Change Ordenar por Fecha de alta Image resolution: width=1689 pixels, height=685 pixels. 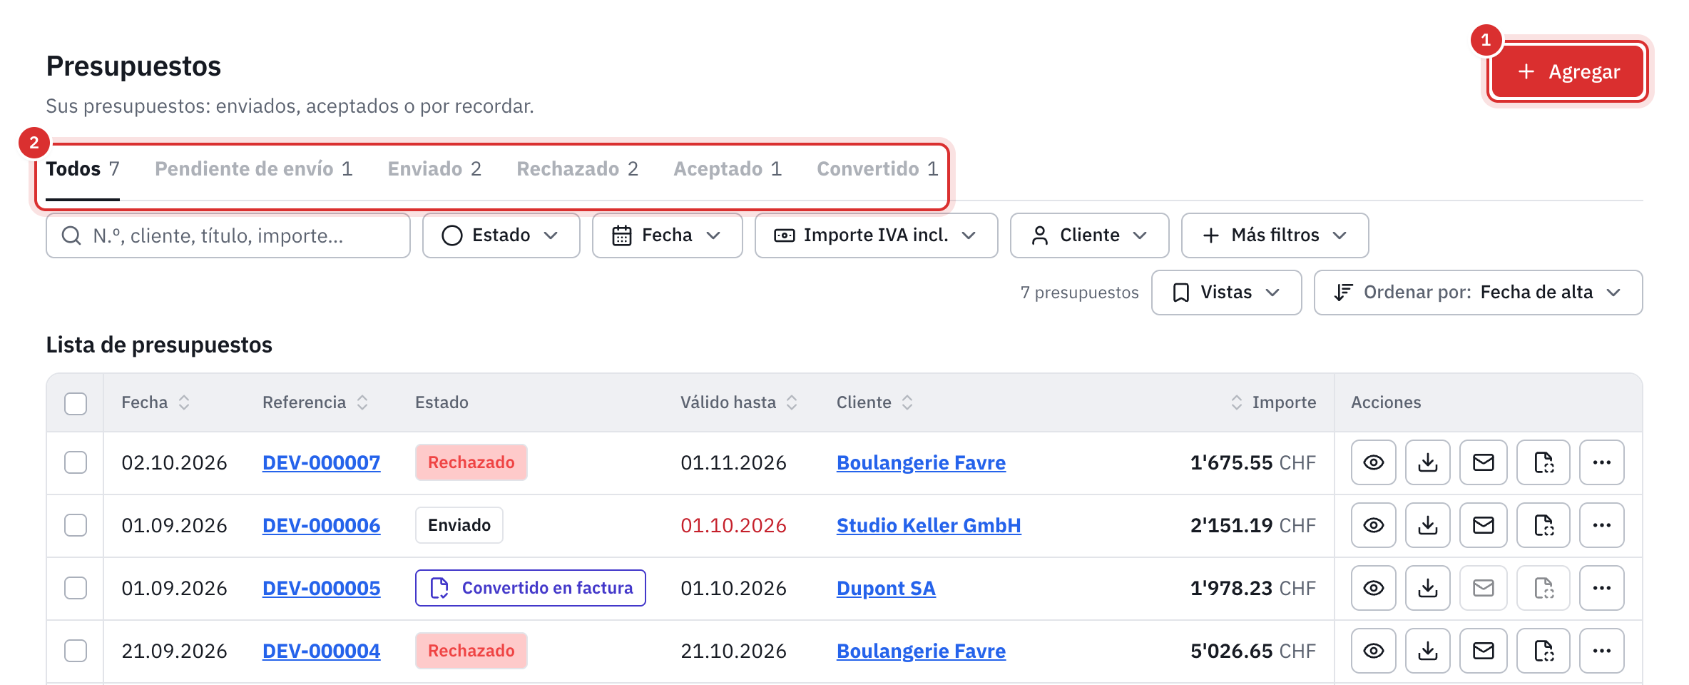click(x=1478, y=293)
